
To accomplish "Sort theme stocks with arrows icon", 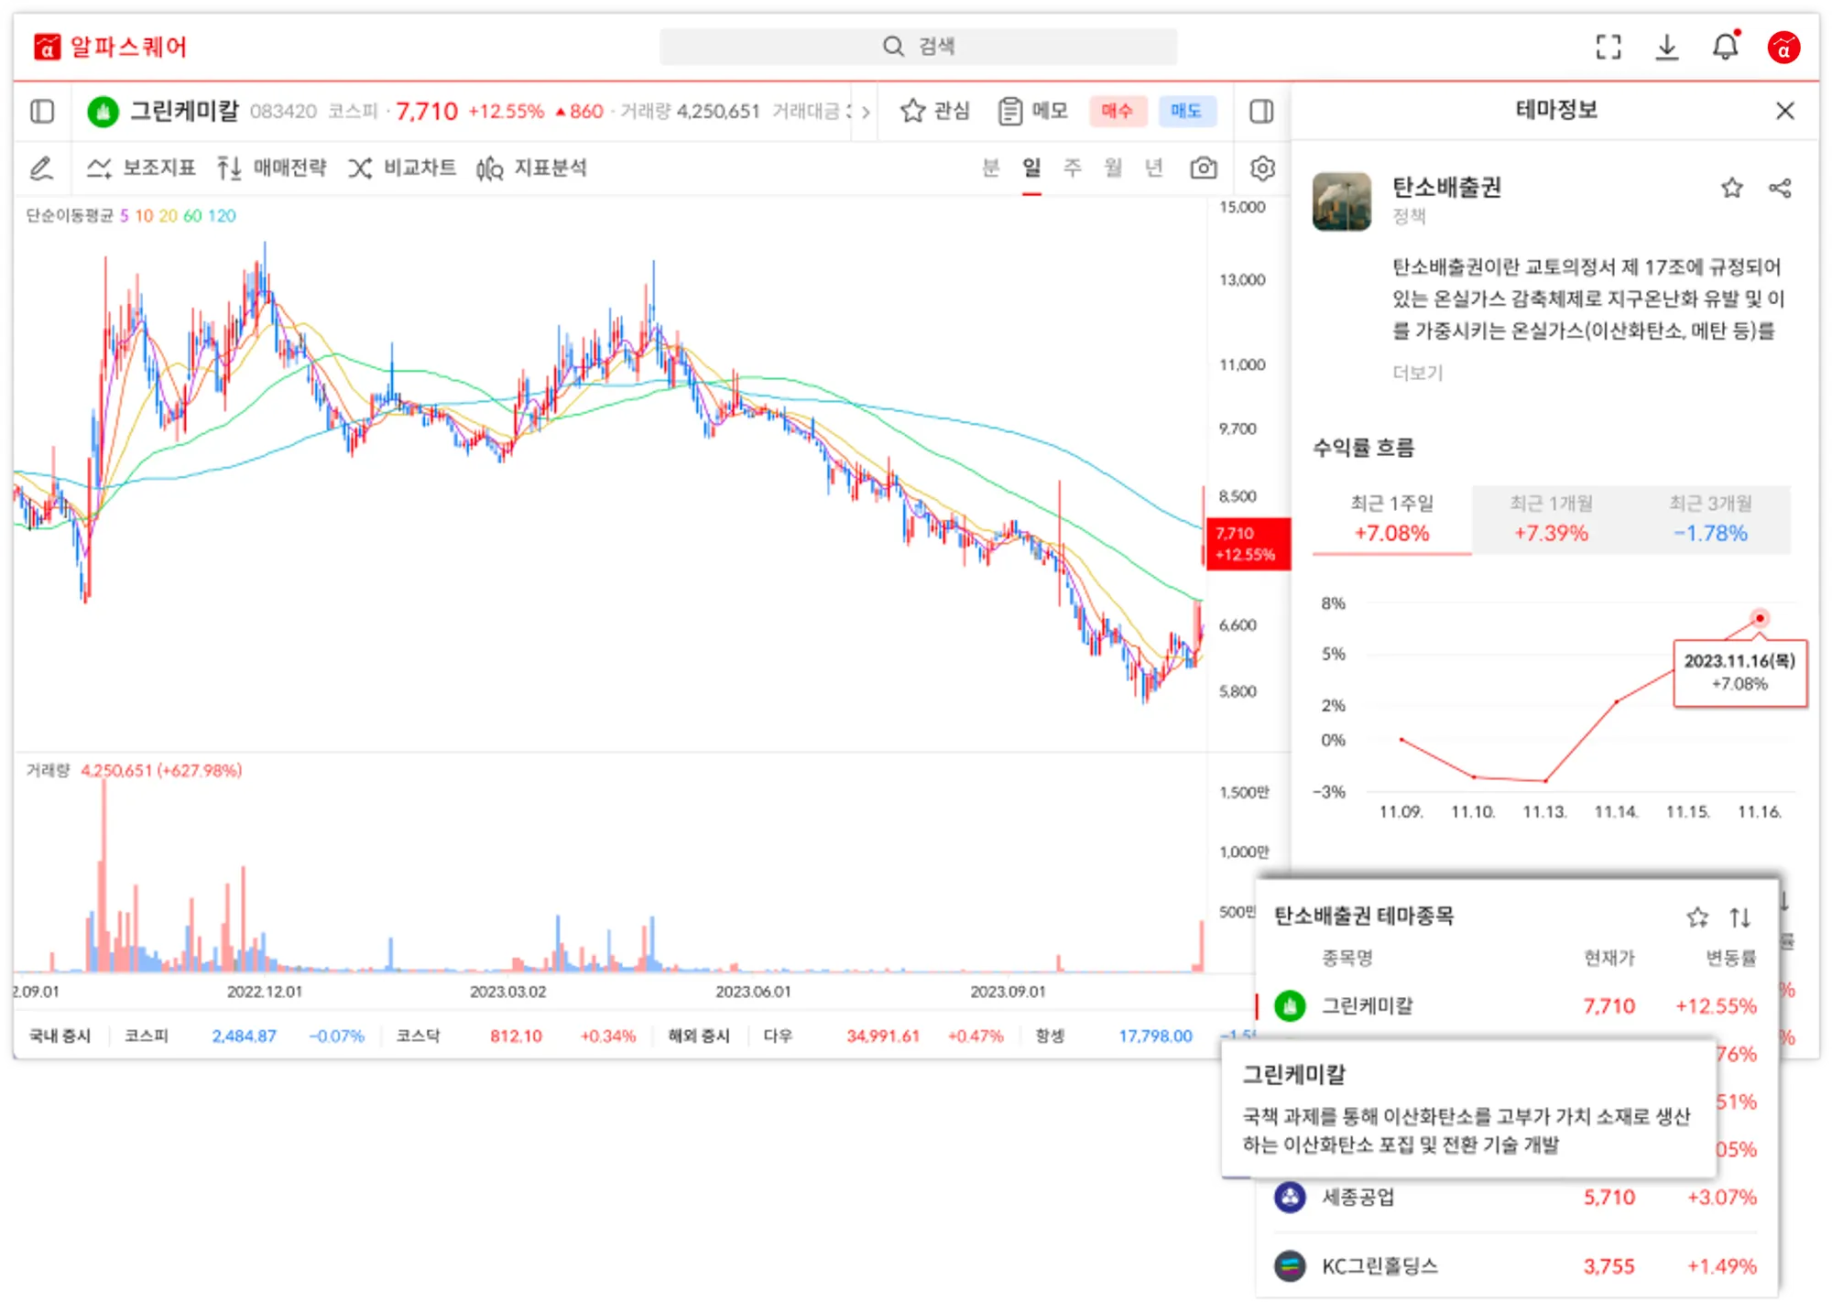I will (1739, 917).
